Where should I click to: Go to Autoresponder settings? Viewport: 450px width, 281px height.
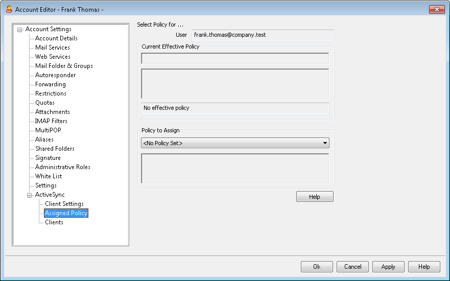tap(55, 75)
